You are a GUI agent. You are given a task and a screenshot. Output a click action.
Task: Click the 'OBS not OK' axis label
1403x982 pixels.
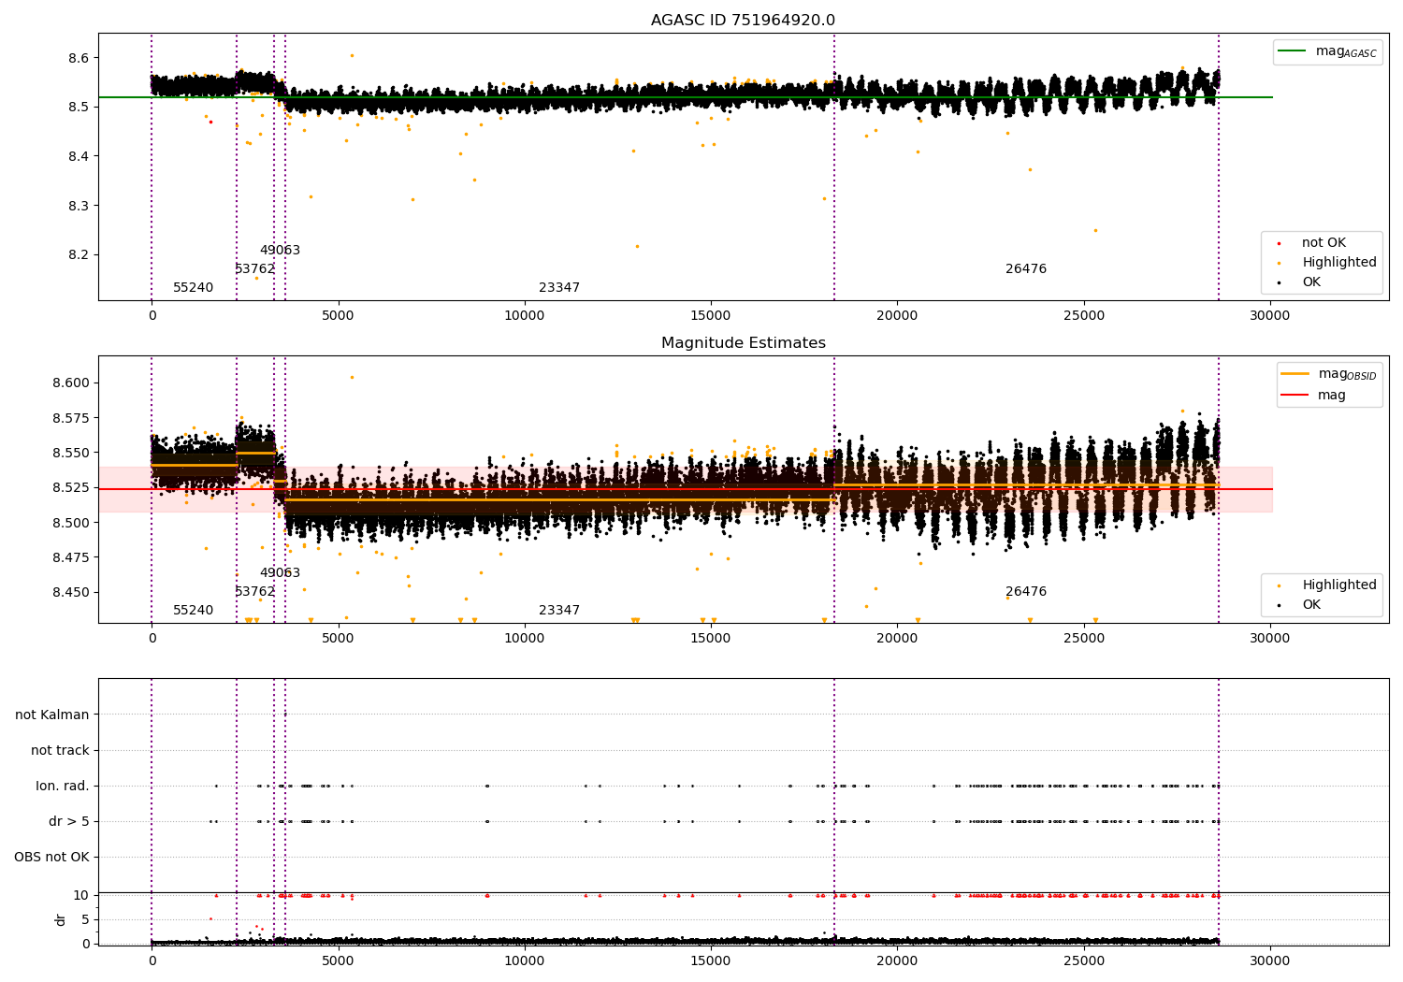pos(51,857)
